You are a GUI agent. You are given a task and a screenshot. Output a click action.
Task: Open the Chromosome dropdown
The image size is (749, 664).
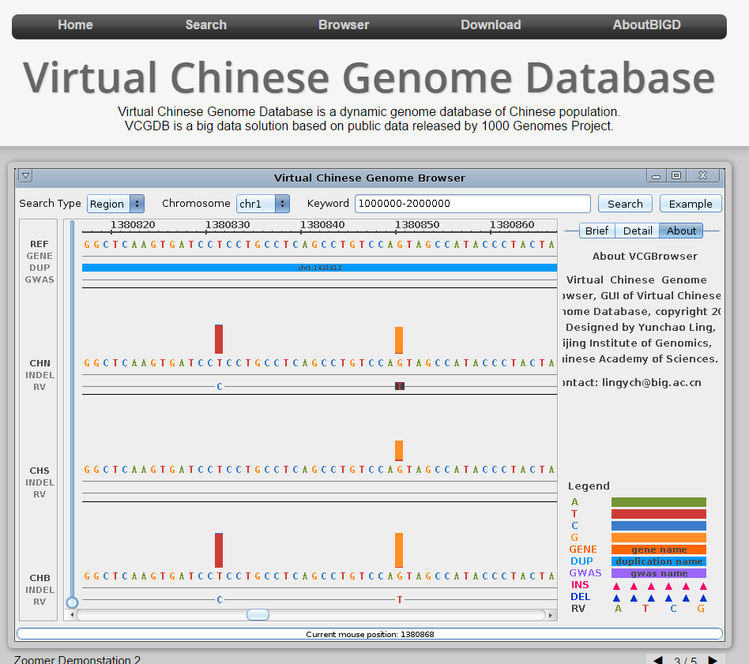point(263,204)
